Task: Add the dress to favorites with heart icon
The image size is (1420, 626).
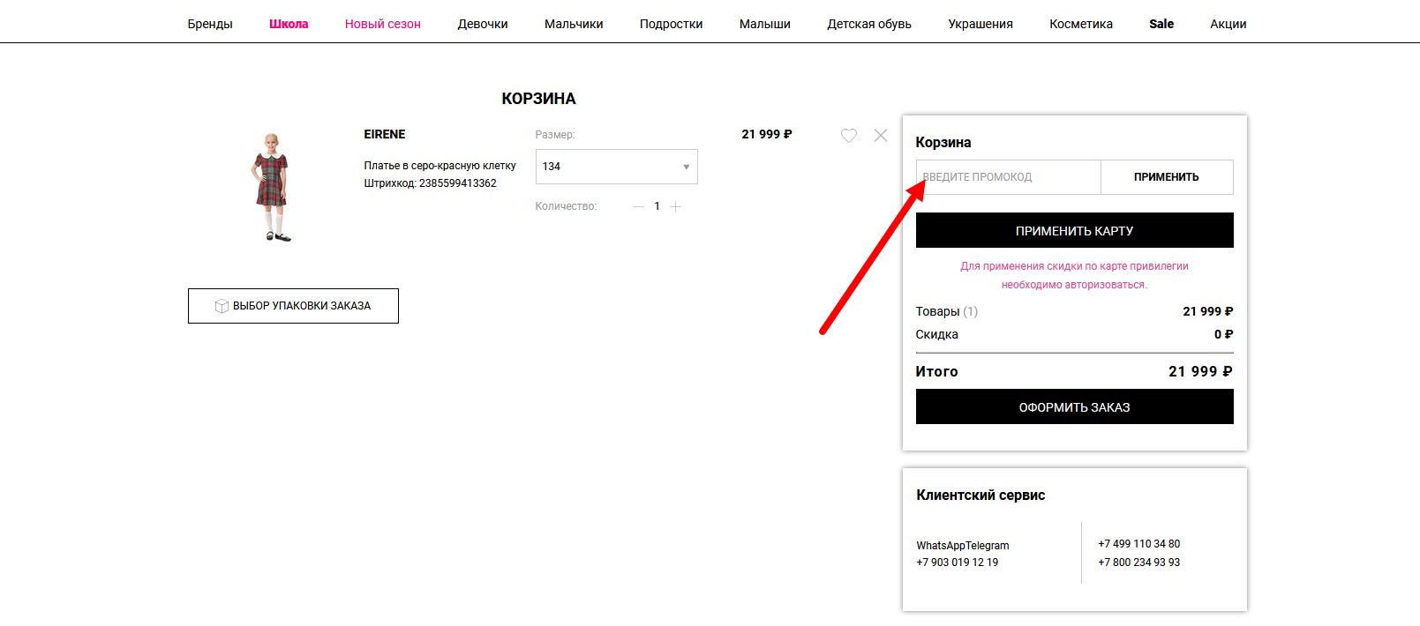Action: tap(848, 136)
